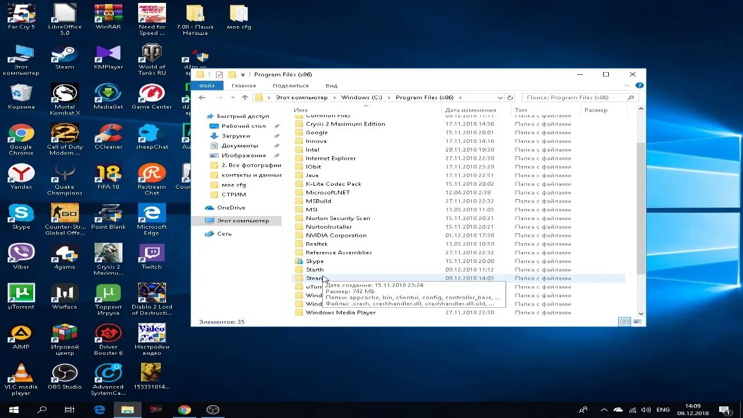Screen dimensions: 743x418
Task: Launch KMPlayer from the desktop
Action: 108,57
